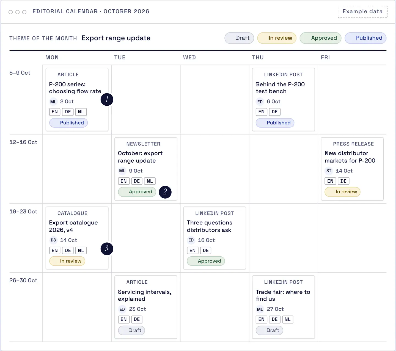Select DE language tag on the press release card

tap(343, 181)
